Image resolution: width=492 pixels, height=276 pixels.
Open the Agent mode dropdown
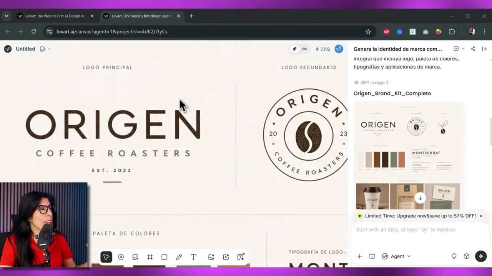pyautogui.click(x=396, y=256)
